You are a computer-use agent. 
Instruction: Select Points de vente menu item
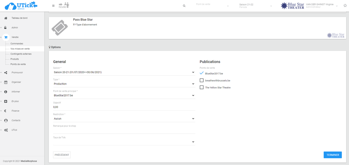(x=18, y=64)
